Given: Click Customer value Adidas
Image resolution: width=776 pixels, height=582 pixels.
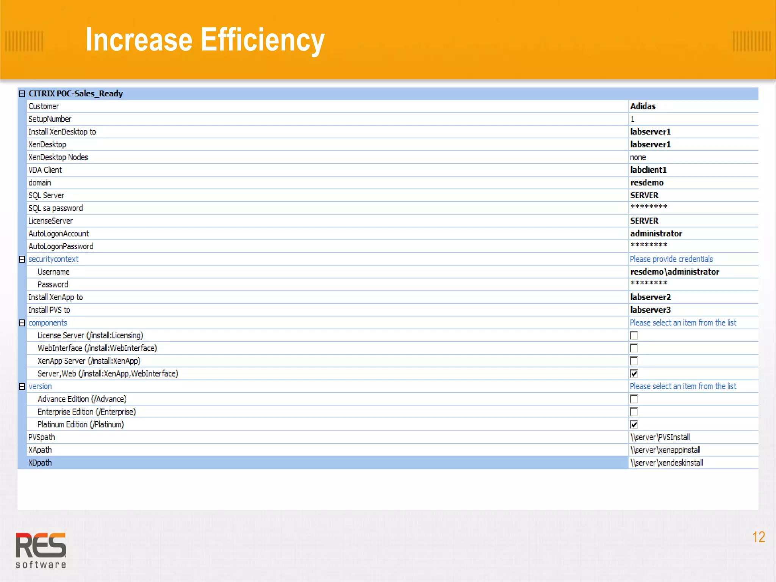Looking at the screenshot, I should pyautogui.click(x=643, y=106).
